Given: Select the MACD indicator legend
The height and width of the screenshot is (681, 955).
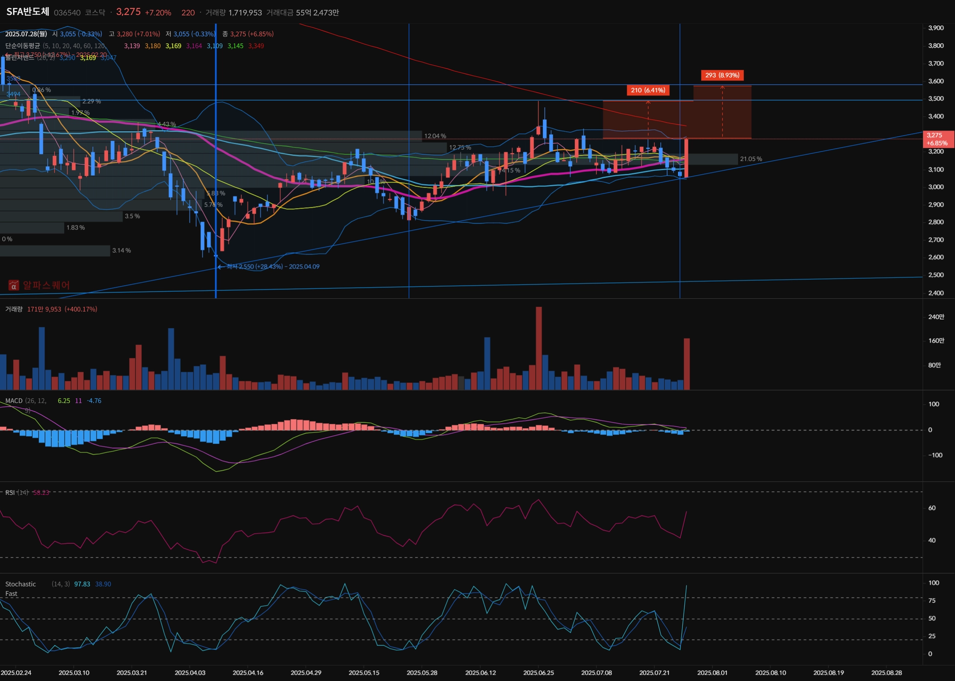Looking at the screenshot, I should click(x=14, y=401).
